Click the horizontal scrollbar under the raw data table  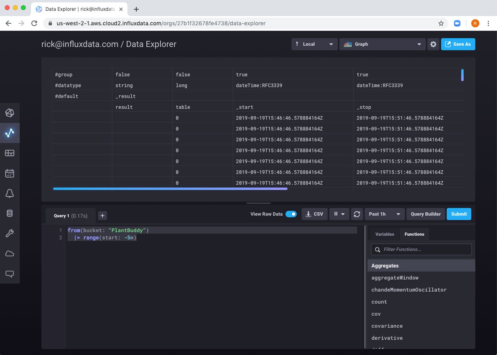point(170,189)
